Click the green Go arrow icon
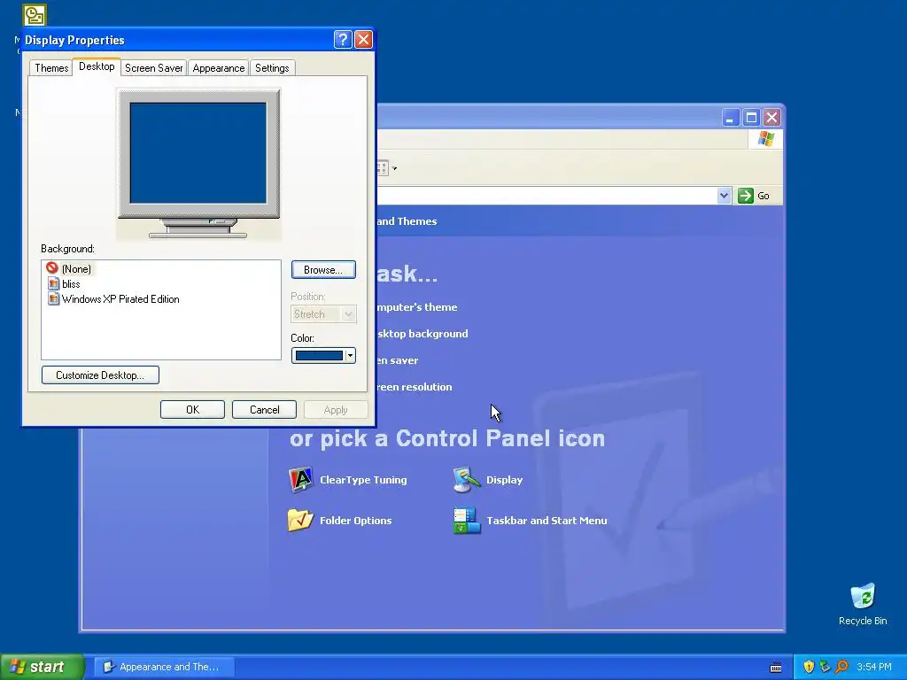Image resolution: width=907 pixels, height=680 pixels. (x=746, y=196)
